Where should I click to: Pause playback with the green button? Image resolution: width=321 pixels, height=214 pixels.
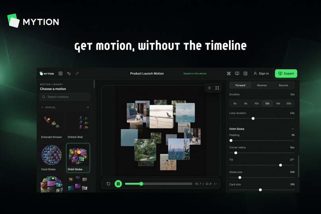click(118, 184)
